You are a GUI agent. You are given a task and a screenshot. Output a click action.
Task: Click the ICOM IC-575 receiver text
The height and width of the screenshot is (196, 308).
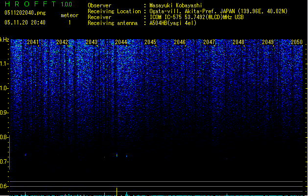point(197,17)
